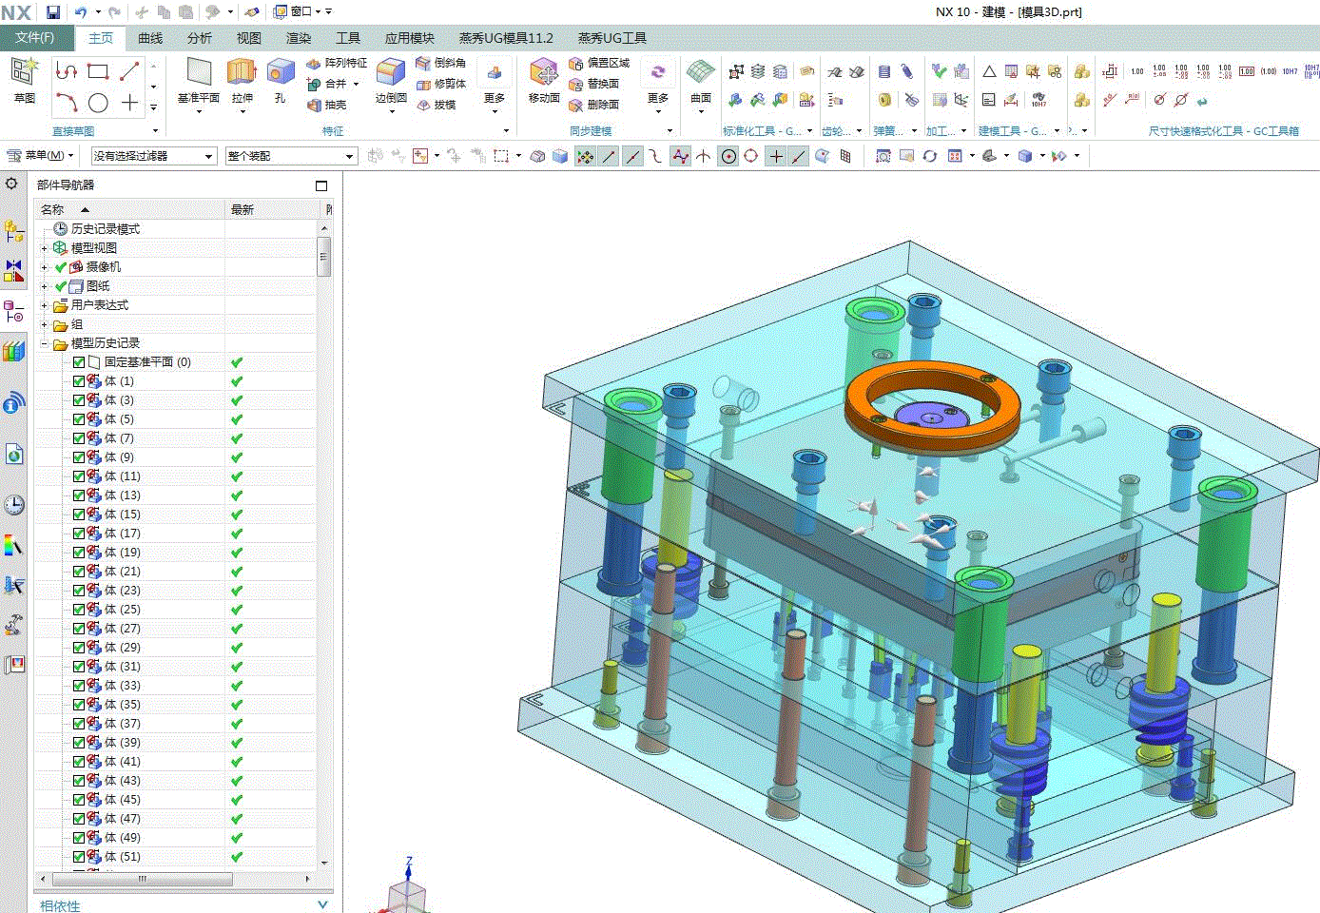Click the Save icon in the title bar

[x=53, y=12]
